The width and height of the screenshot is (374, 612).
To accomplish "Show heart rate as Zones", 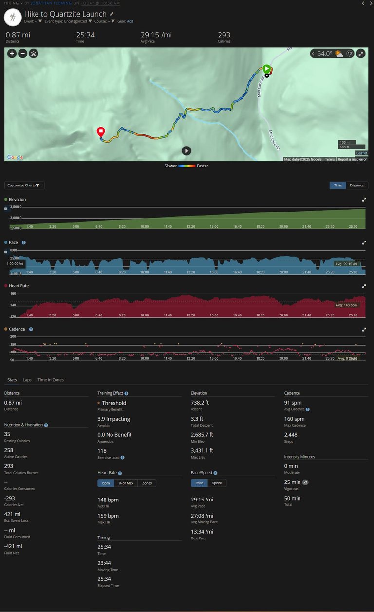I will pos(147,483).
